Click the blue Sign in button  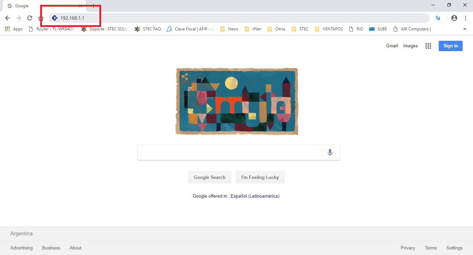(450, 46)
